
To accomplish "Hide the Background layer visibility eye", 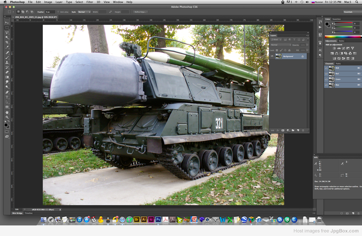I will tap(272, 56).
